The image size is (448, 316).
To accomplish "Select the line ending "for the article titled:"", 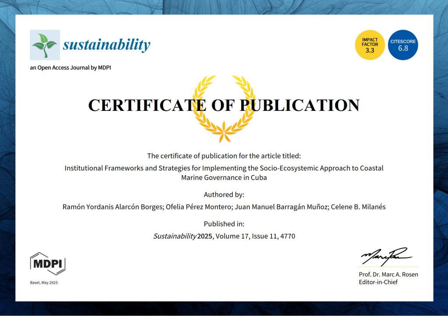I will [x=224, y=156].
